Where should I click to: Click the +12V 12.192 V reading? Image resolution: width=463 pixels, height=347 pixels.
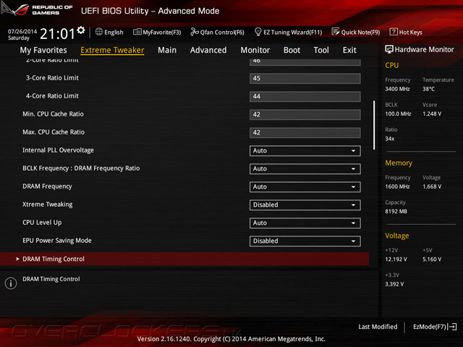396,259
